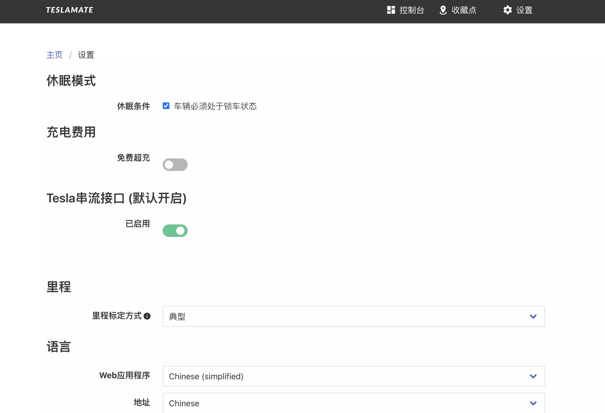Click the TeslaMate logo in navbar

[x=70, y=10]
